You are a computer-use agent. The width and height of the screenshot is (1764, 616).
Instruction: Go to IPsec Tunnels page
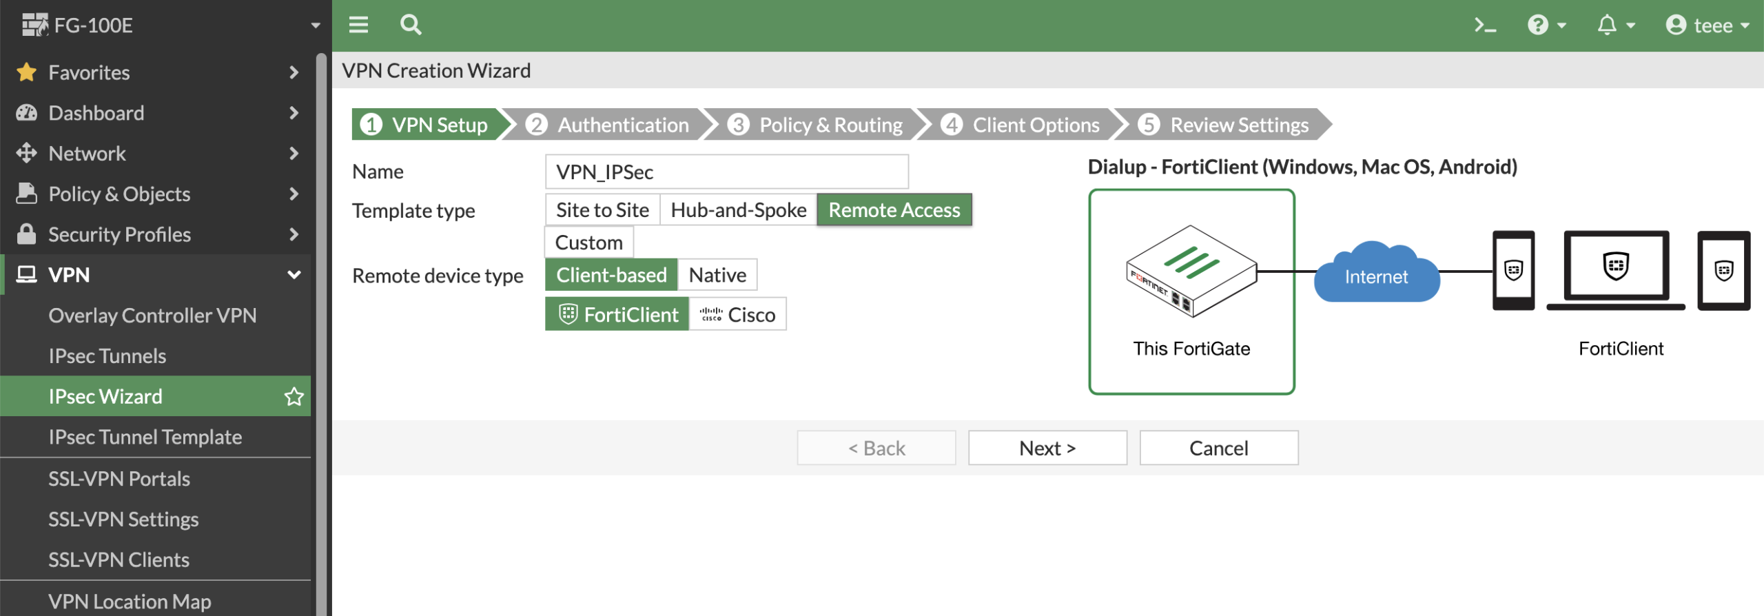(107, 356)
